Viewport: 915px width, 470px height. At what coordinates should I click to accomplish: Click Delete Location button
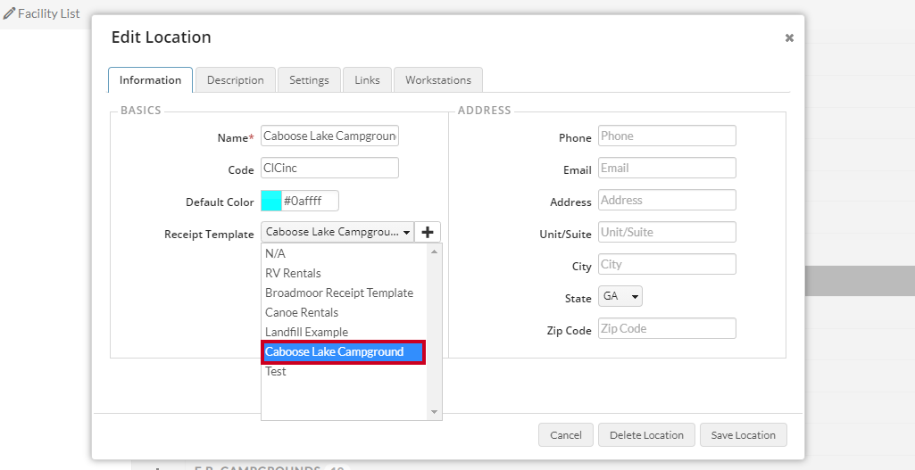click(646, 435)
